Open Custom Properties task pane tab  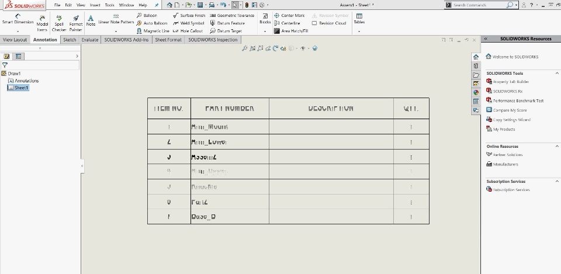(x=476, y=101)
